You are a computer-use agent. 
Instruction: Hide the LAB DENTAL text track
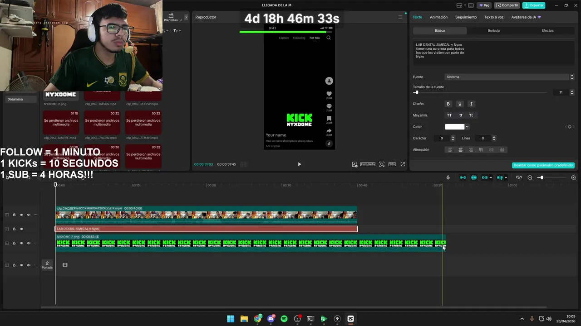click(x=21, y=229)
